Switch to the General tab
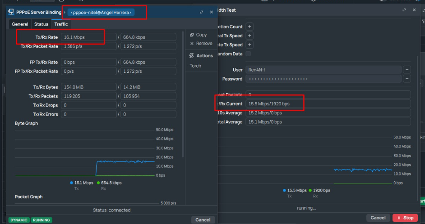The height and width of the screenshot is (224, 425). pyautogui.click(x=20, y=24)
